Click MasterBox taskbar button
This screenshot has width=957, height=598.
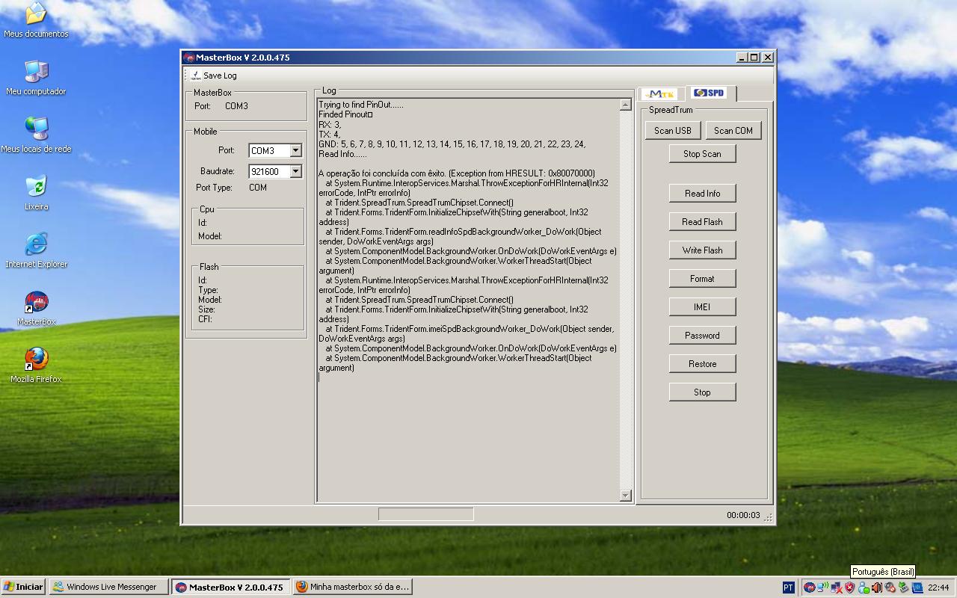pyautogui.click(x=230, y=587)
